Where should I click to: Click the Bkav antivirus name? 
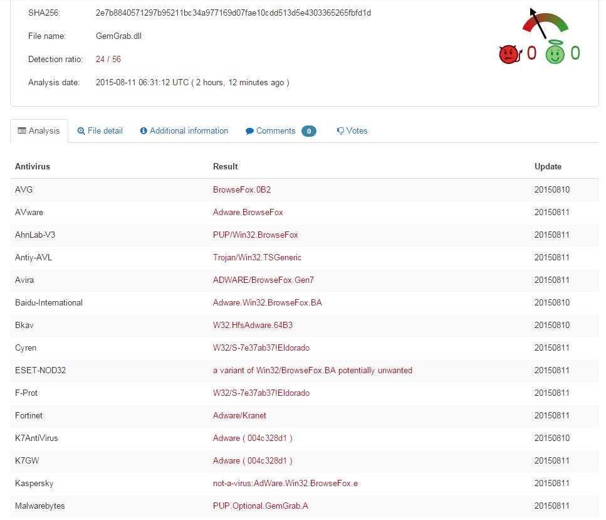[x=24, y=325]
